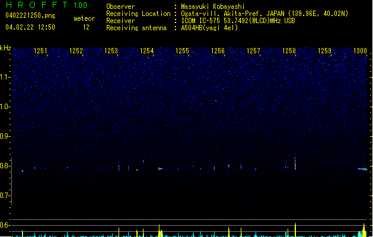373x237 pixels.
Task: Click the 'Receiving Location' field label
Action: point(138,14)
